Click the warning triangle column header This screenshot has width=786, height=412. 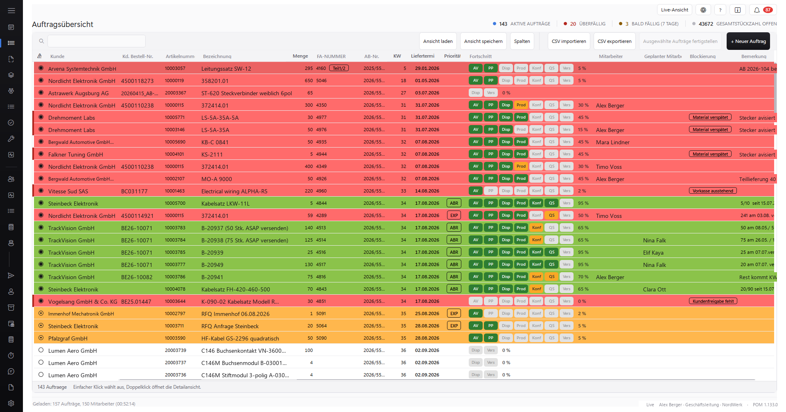40,56
